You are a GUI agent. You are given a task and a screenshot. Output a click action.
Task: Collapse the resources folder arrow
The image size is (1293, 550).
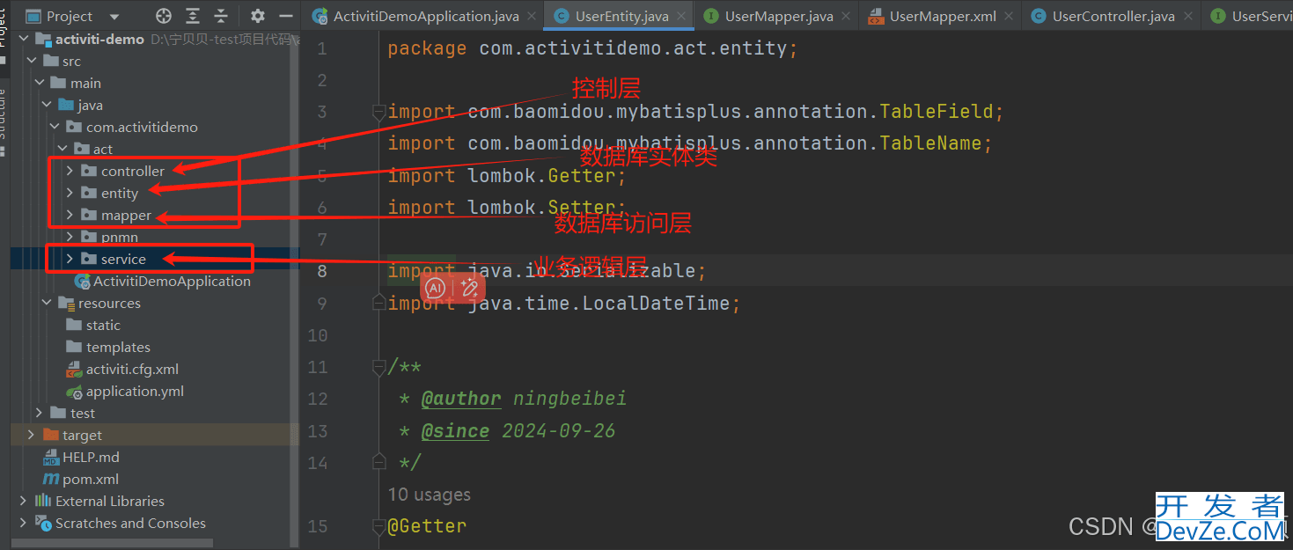point(48,303)
